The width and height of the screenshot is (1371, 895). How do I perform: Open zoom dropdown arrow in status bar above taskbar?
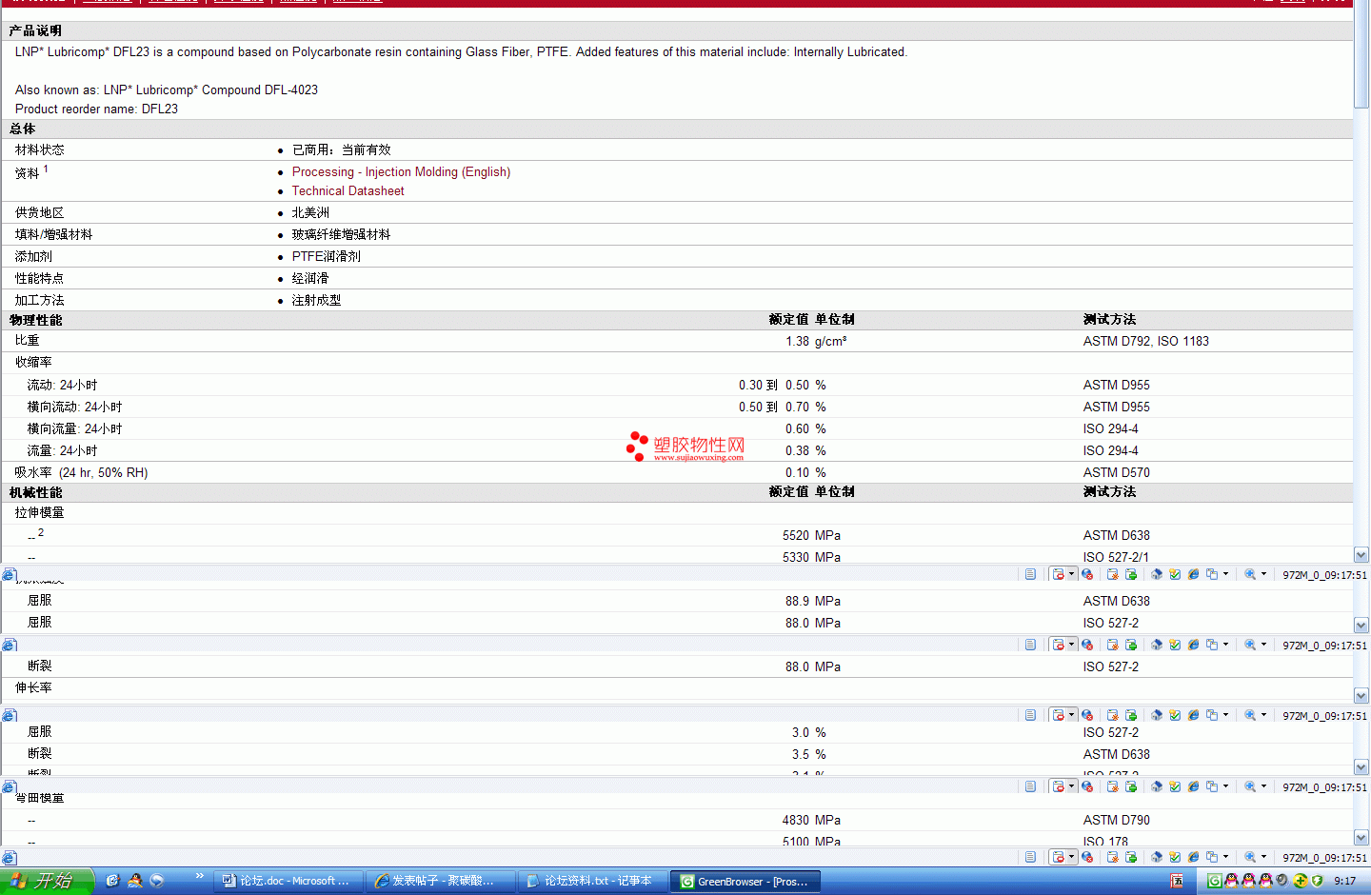(1263, 857)
